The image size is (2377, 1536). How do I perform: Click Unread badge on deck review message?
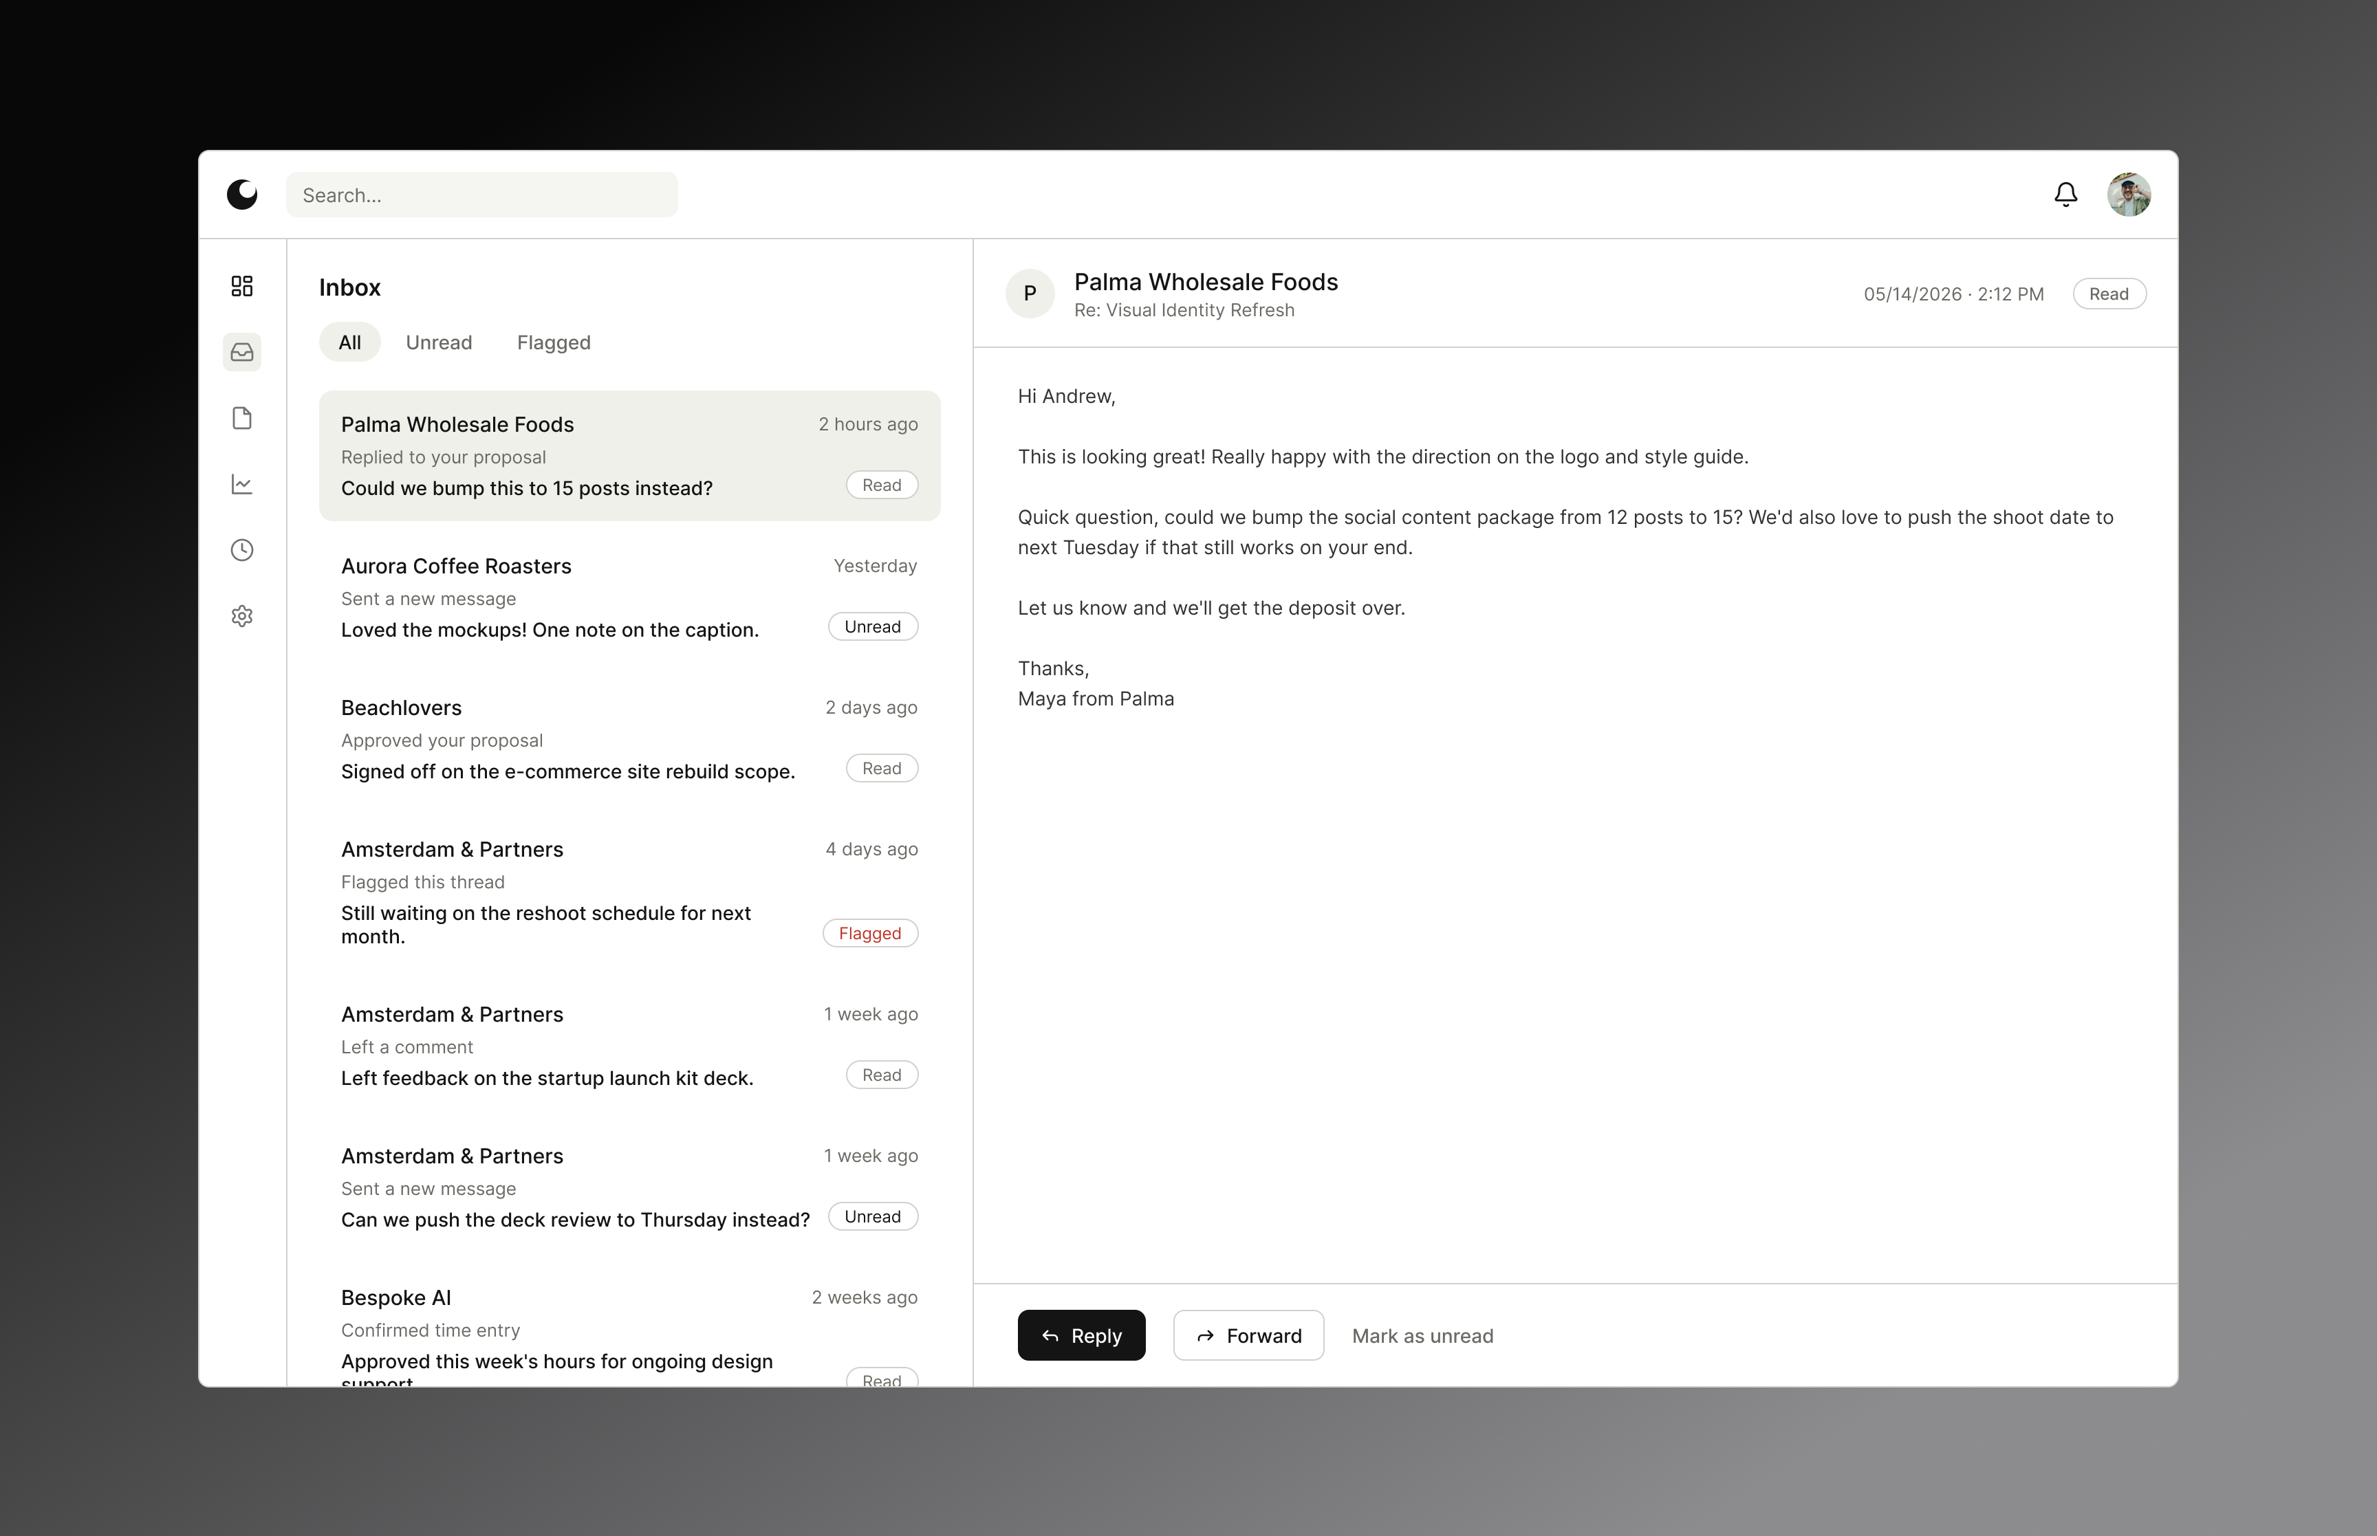873,1216
